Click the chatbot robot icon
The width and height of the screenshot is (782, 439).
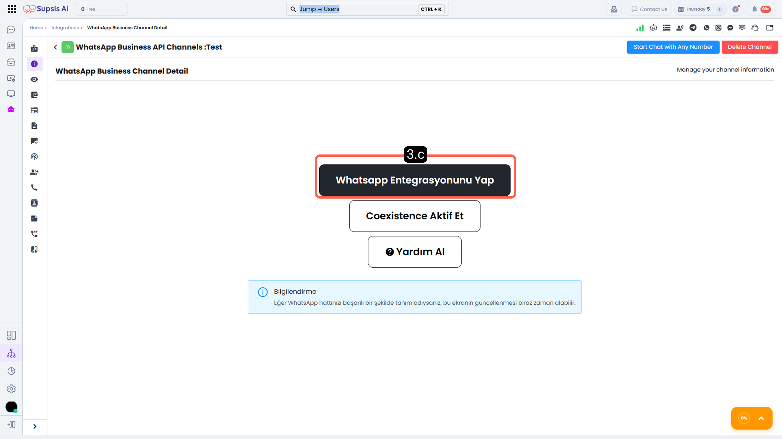653,28
